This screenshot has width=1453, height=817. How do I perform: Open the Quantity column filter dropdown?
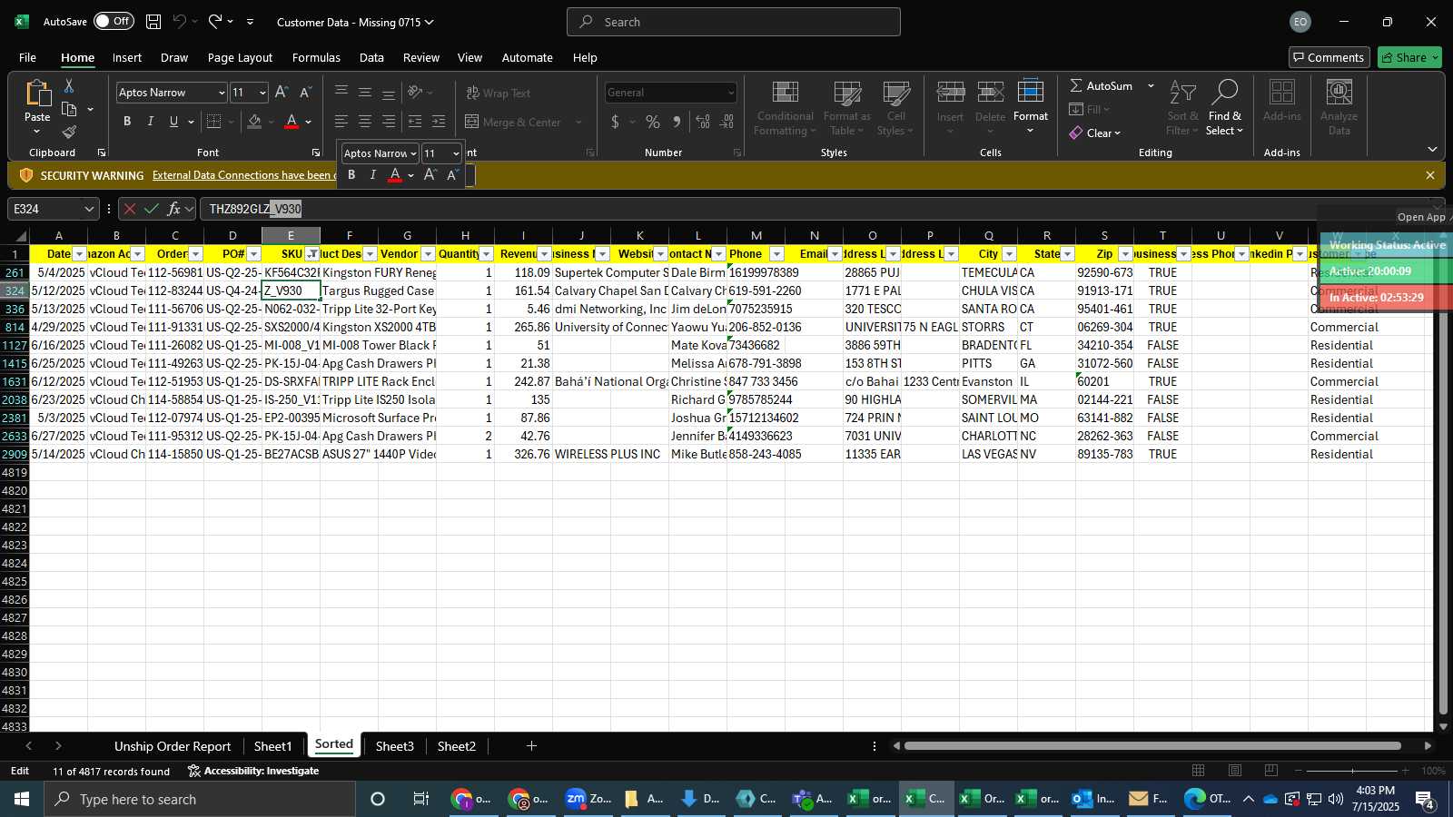tap(486, 254)
